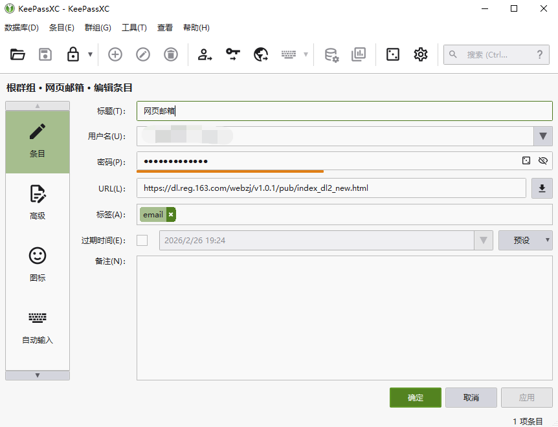Viewport: 558px width, 427px height.
Task: Lock the database with padlock icon
Action: [73, 54]
